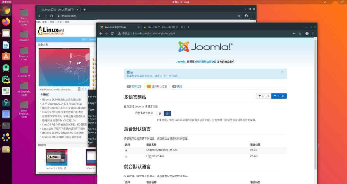Open the Terminal icon in the dock
Screen dimensions: 347x184
[x=6, y=126]
